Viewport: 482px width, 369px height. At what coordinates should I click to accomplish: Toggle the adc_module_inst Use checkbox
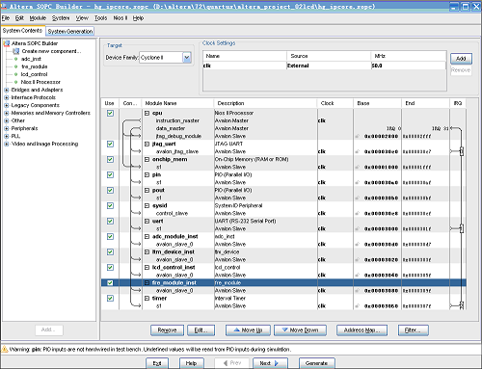point(110,236)
